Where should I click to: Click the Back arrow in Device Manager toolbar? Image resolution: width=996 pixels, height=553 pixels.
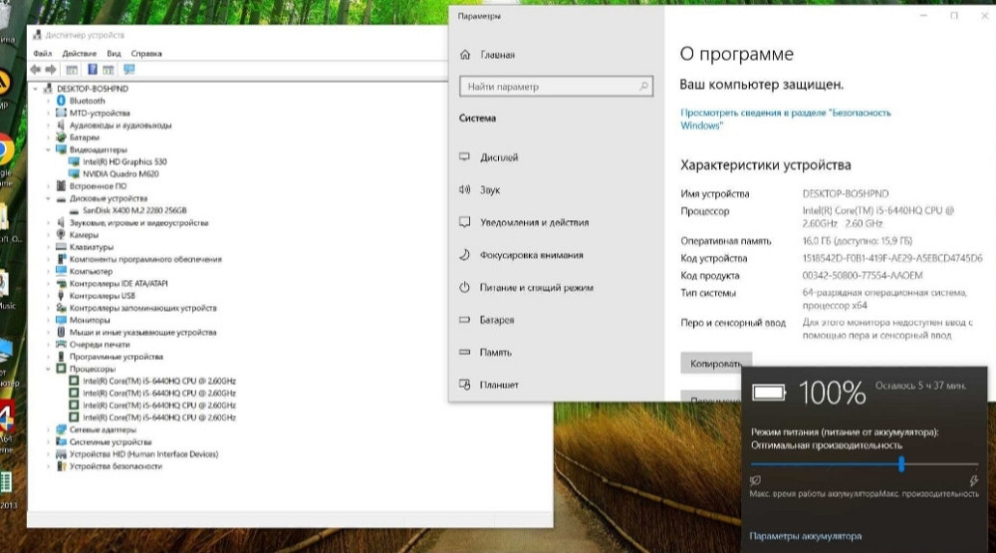pyautogui.click(x=36, y=70)
